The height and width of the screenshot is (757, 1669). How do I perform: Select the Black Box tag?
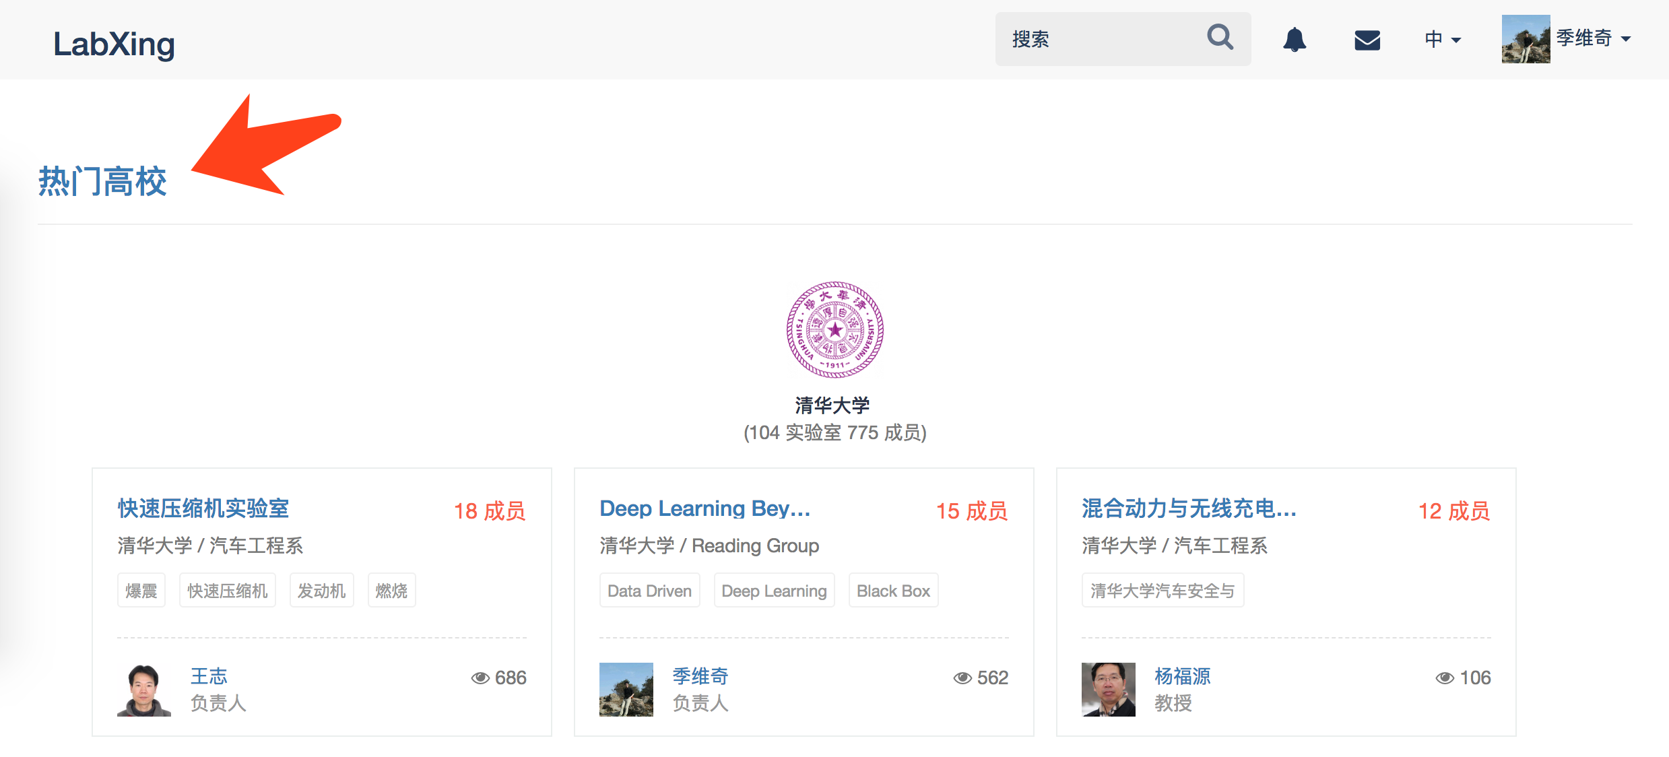pyautogui.click(x=894, y=591)
